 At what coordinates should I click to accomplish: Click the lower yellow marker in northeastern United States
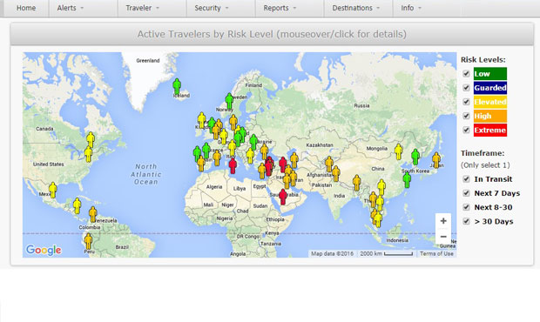pyautogui.click(x=89, y=154)
